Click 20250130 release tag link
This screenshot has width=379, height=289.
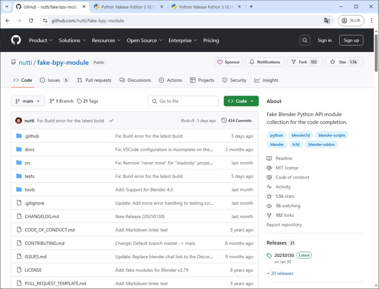[284, 255]
